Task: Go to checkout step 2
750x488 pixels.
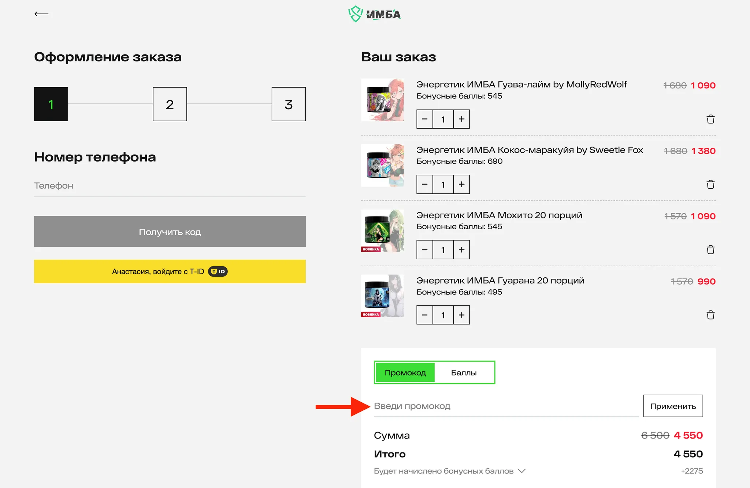Action: (x=170, y=104)
